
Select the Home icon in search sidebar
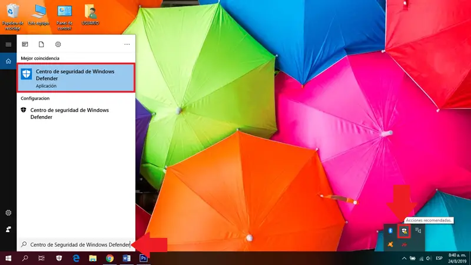pos(8,61)
